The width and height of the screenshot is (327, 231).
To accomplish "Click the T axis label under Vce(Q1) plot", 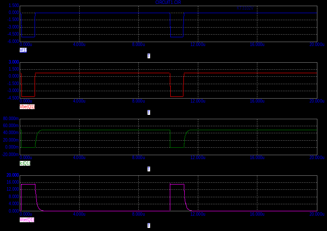I will 149,226.
